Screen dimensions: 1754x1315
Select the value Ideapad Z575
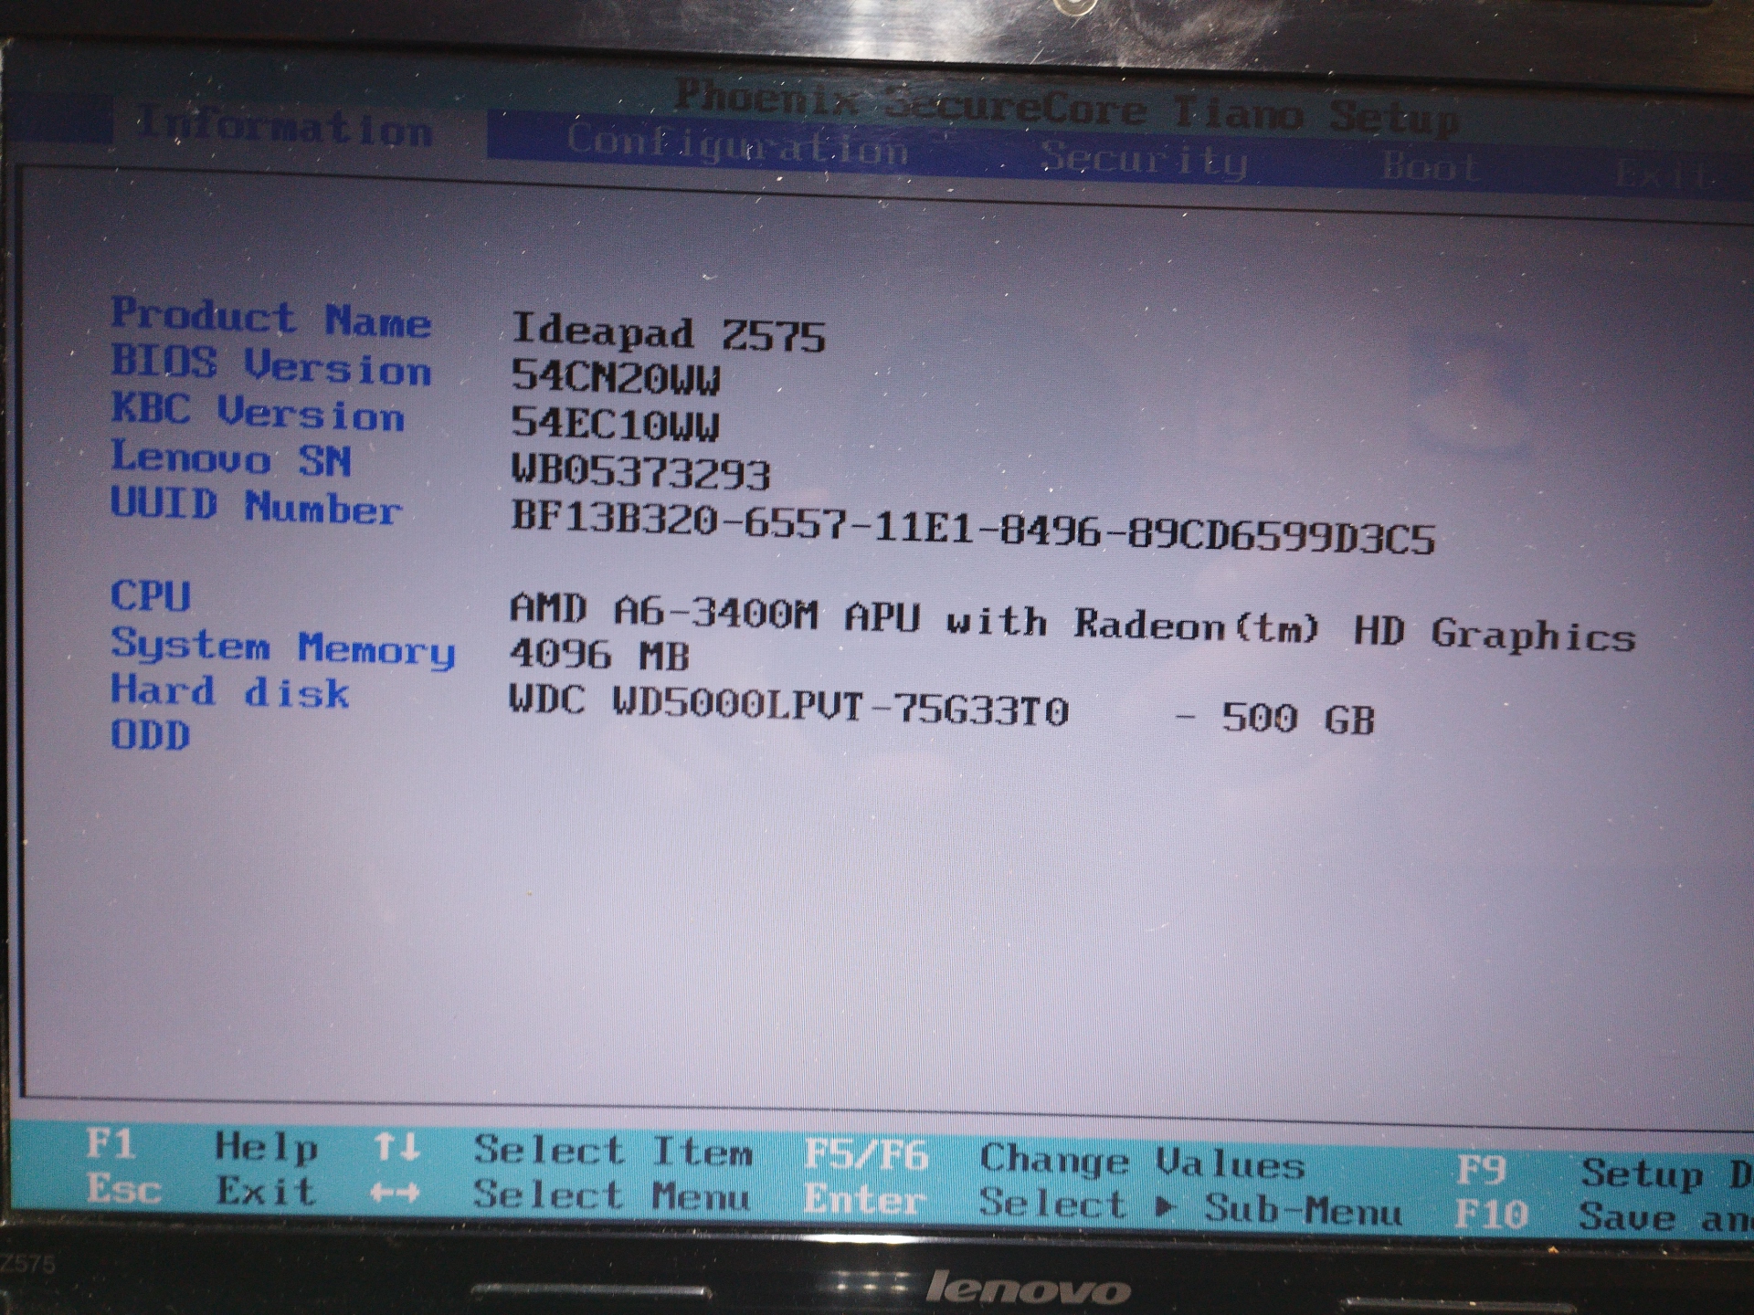point(668,332)
